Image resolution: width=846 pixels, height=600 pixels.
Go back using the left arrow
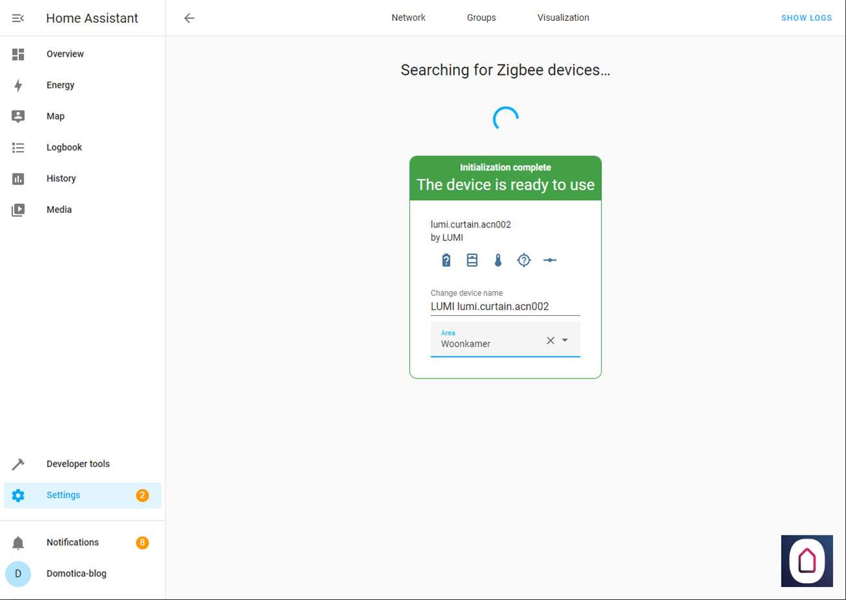[189, 18]
